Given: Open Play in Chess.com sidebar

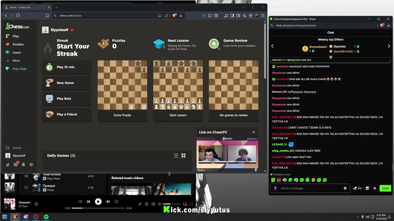Looking at the screenshot, I should pos(12,36).
